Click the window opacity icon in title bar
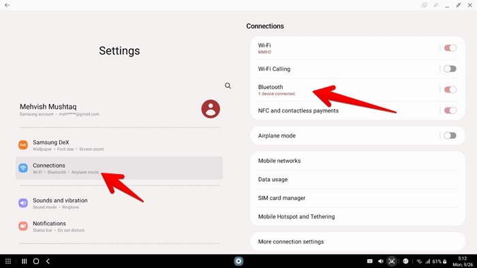The width and height of the screenshot is (477, 268). 424,5
